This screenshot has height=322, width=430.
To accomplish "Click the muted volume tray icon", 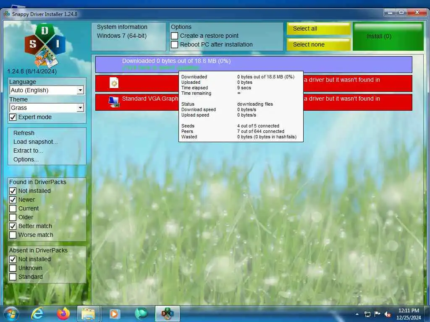I will point(388,314).
